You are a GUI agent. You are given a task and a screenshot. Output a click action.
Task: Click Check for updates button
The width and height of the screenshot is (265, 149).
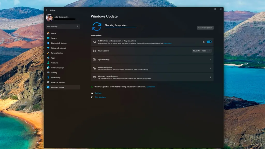tap(205, 28)
